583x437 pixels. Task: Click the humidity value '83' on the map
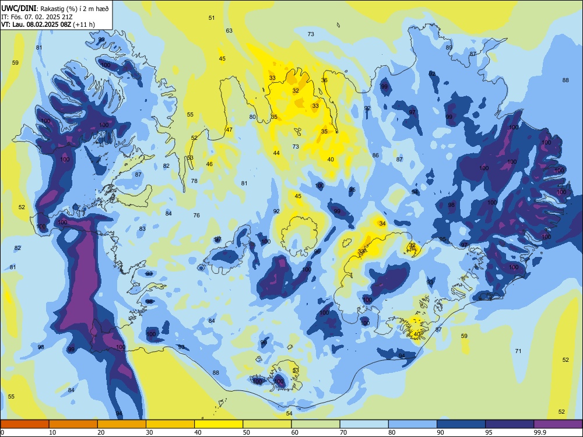142,229
